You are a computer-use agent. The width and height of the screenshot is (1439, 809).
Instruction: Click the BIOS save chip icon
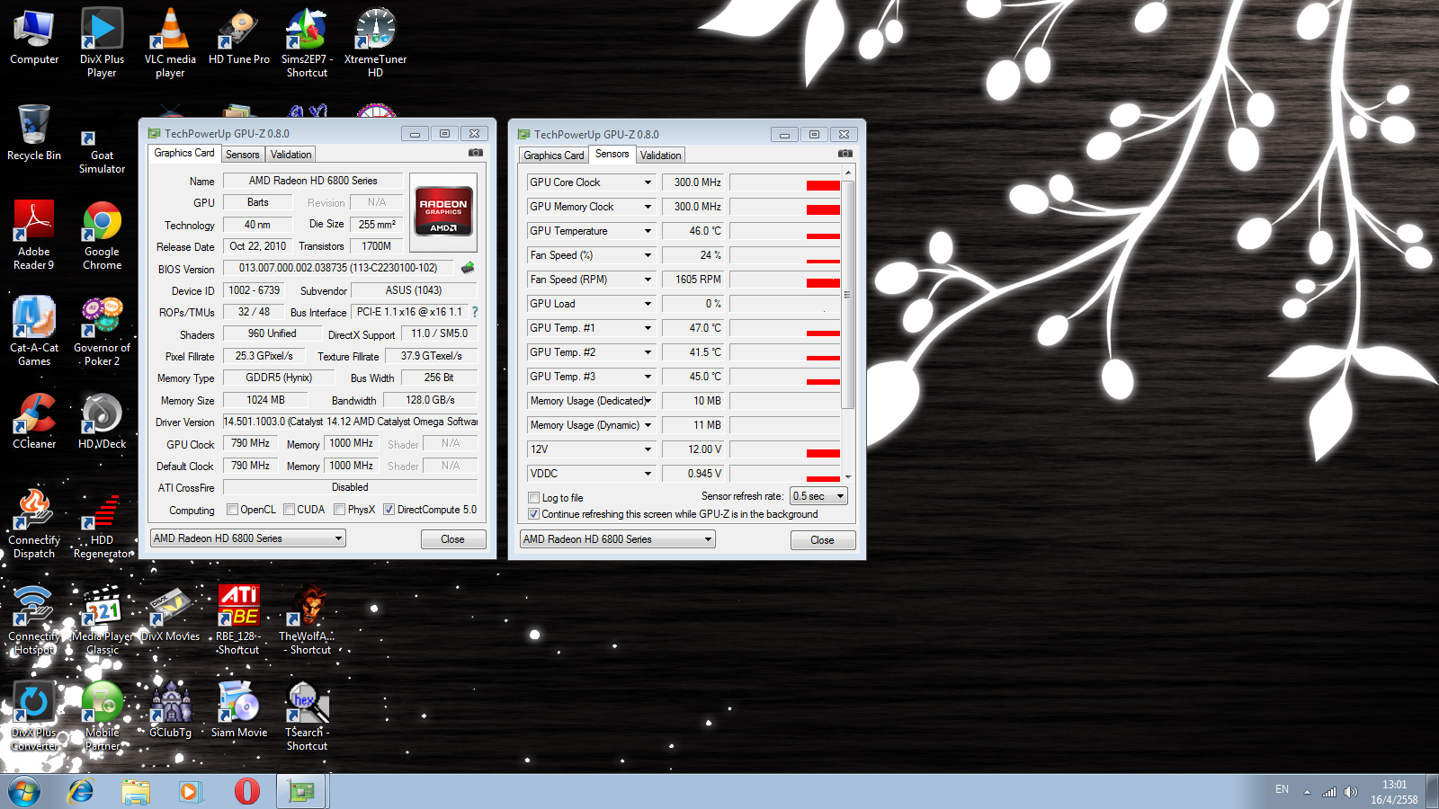pos(468,268)
